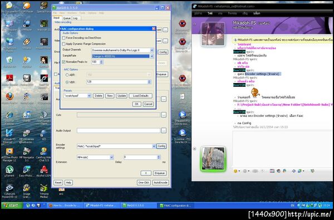
Task: Click audio Enqueue button near Delay field
Action: [160, 173]
